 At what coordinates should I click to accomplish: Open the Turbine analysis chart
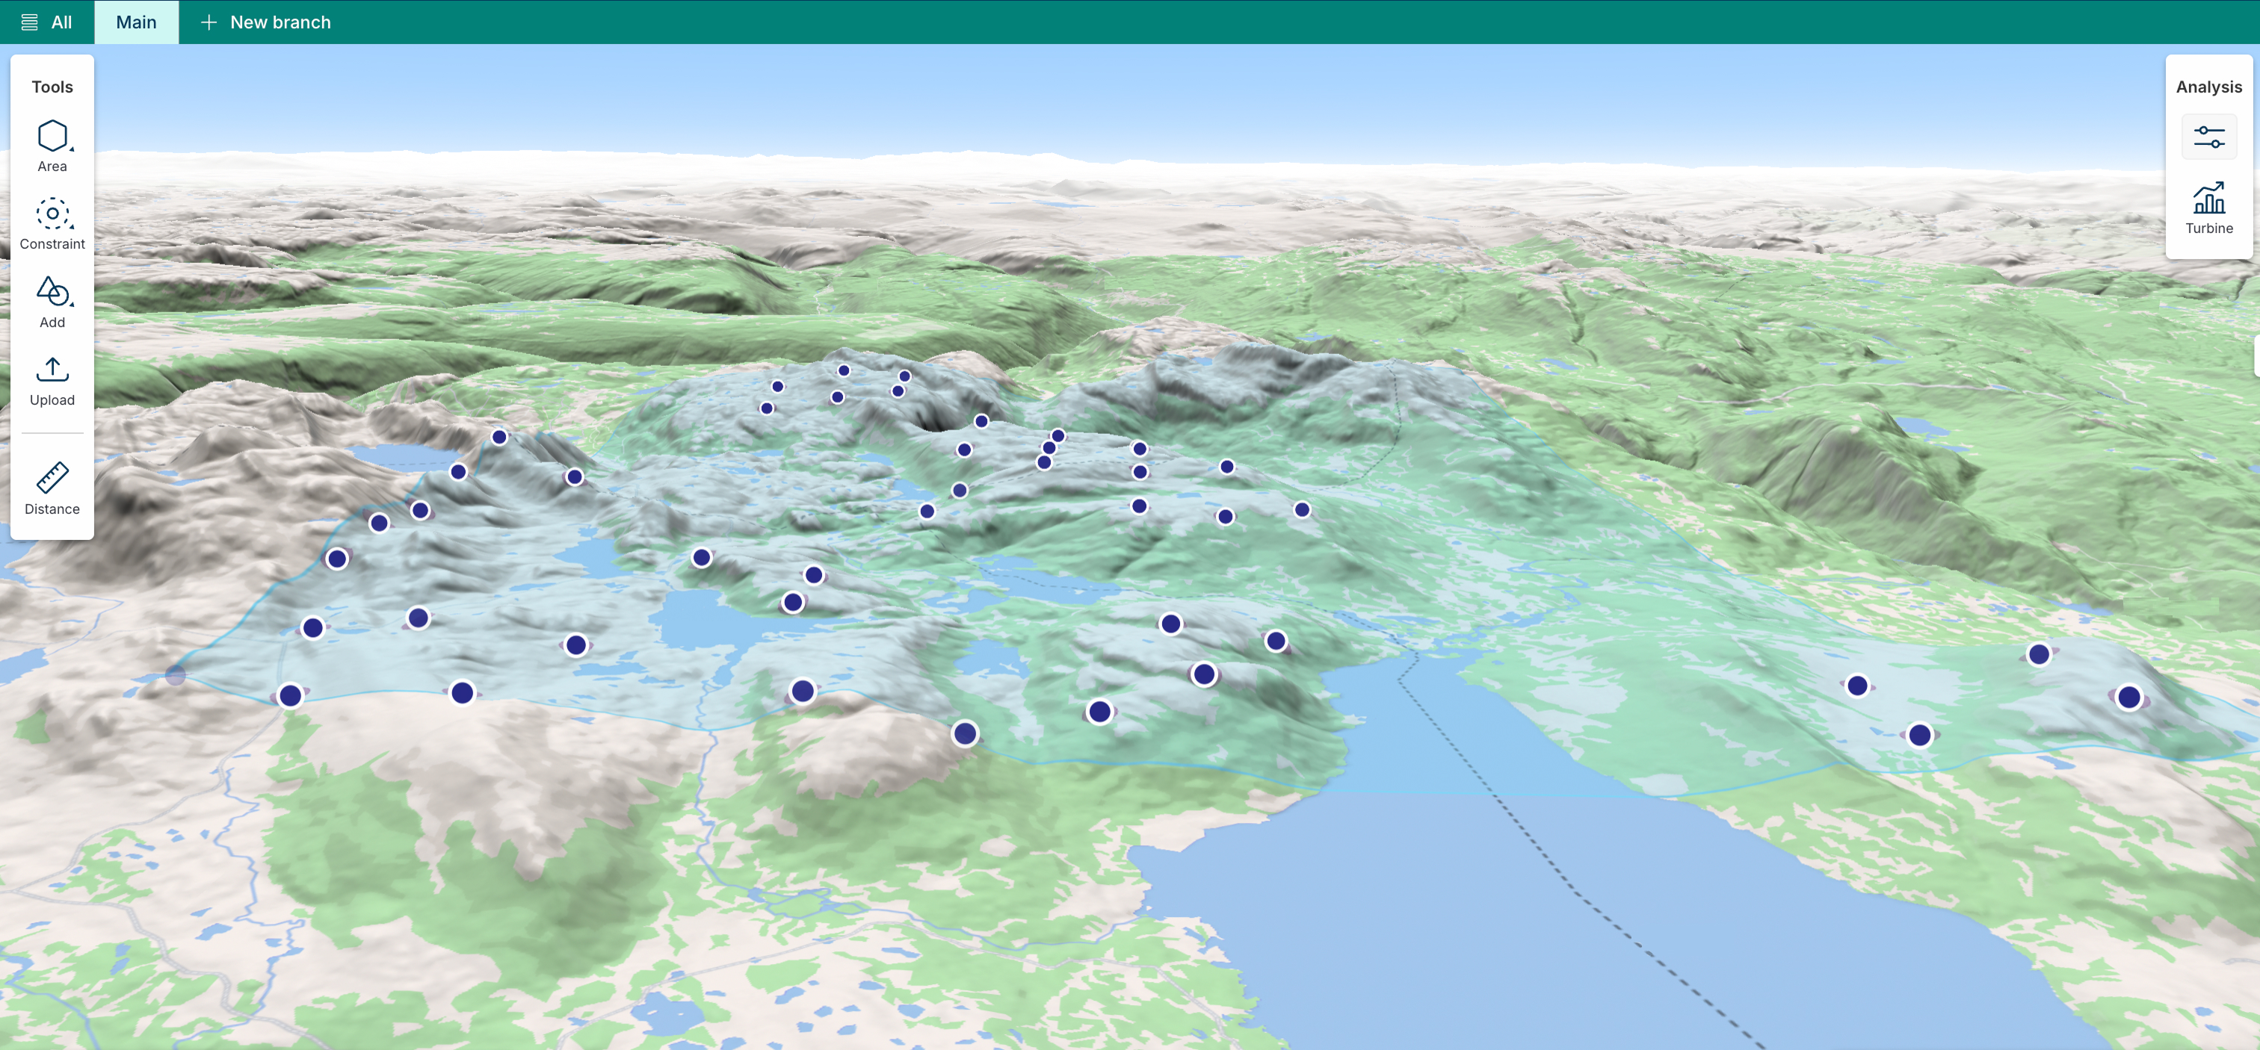(x=2208, y=208)
